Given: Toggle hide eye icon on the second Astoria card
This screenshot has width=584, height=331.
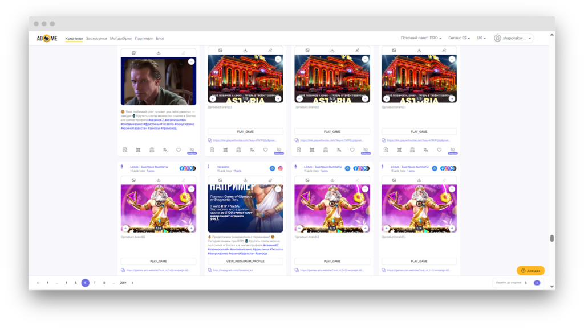Looking at the screenshot, I should pos(366,150).
